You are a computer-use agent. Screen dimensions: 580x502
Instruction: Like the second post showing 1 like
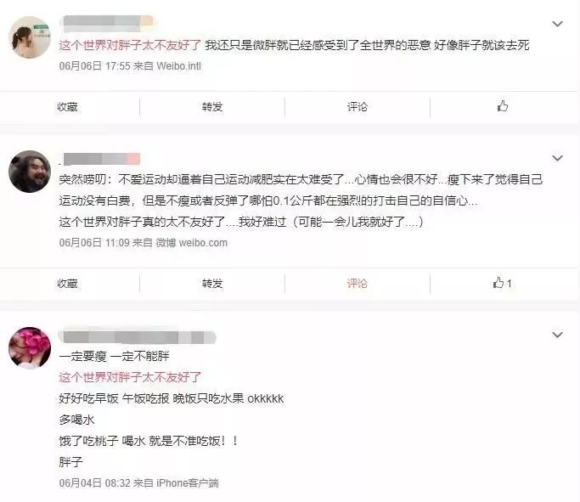pos(502,283)
